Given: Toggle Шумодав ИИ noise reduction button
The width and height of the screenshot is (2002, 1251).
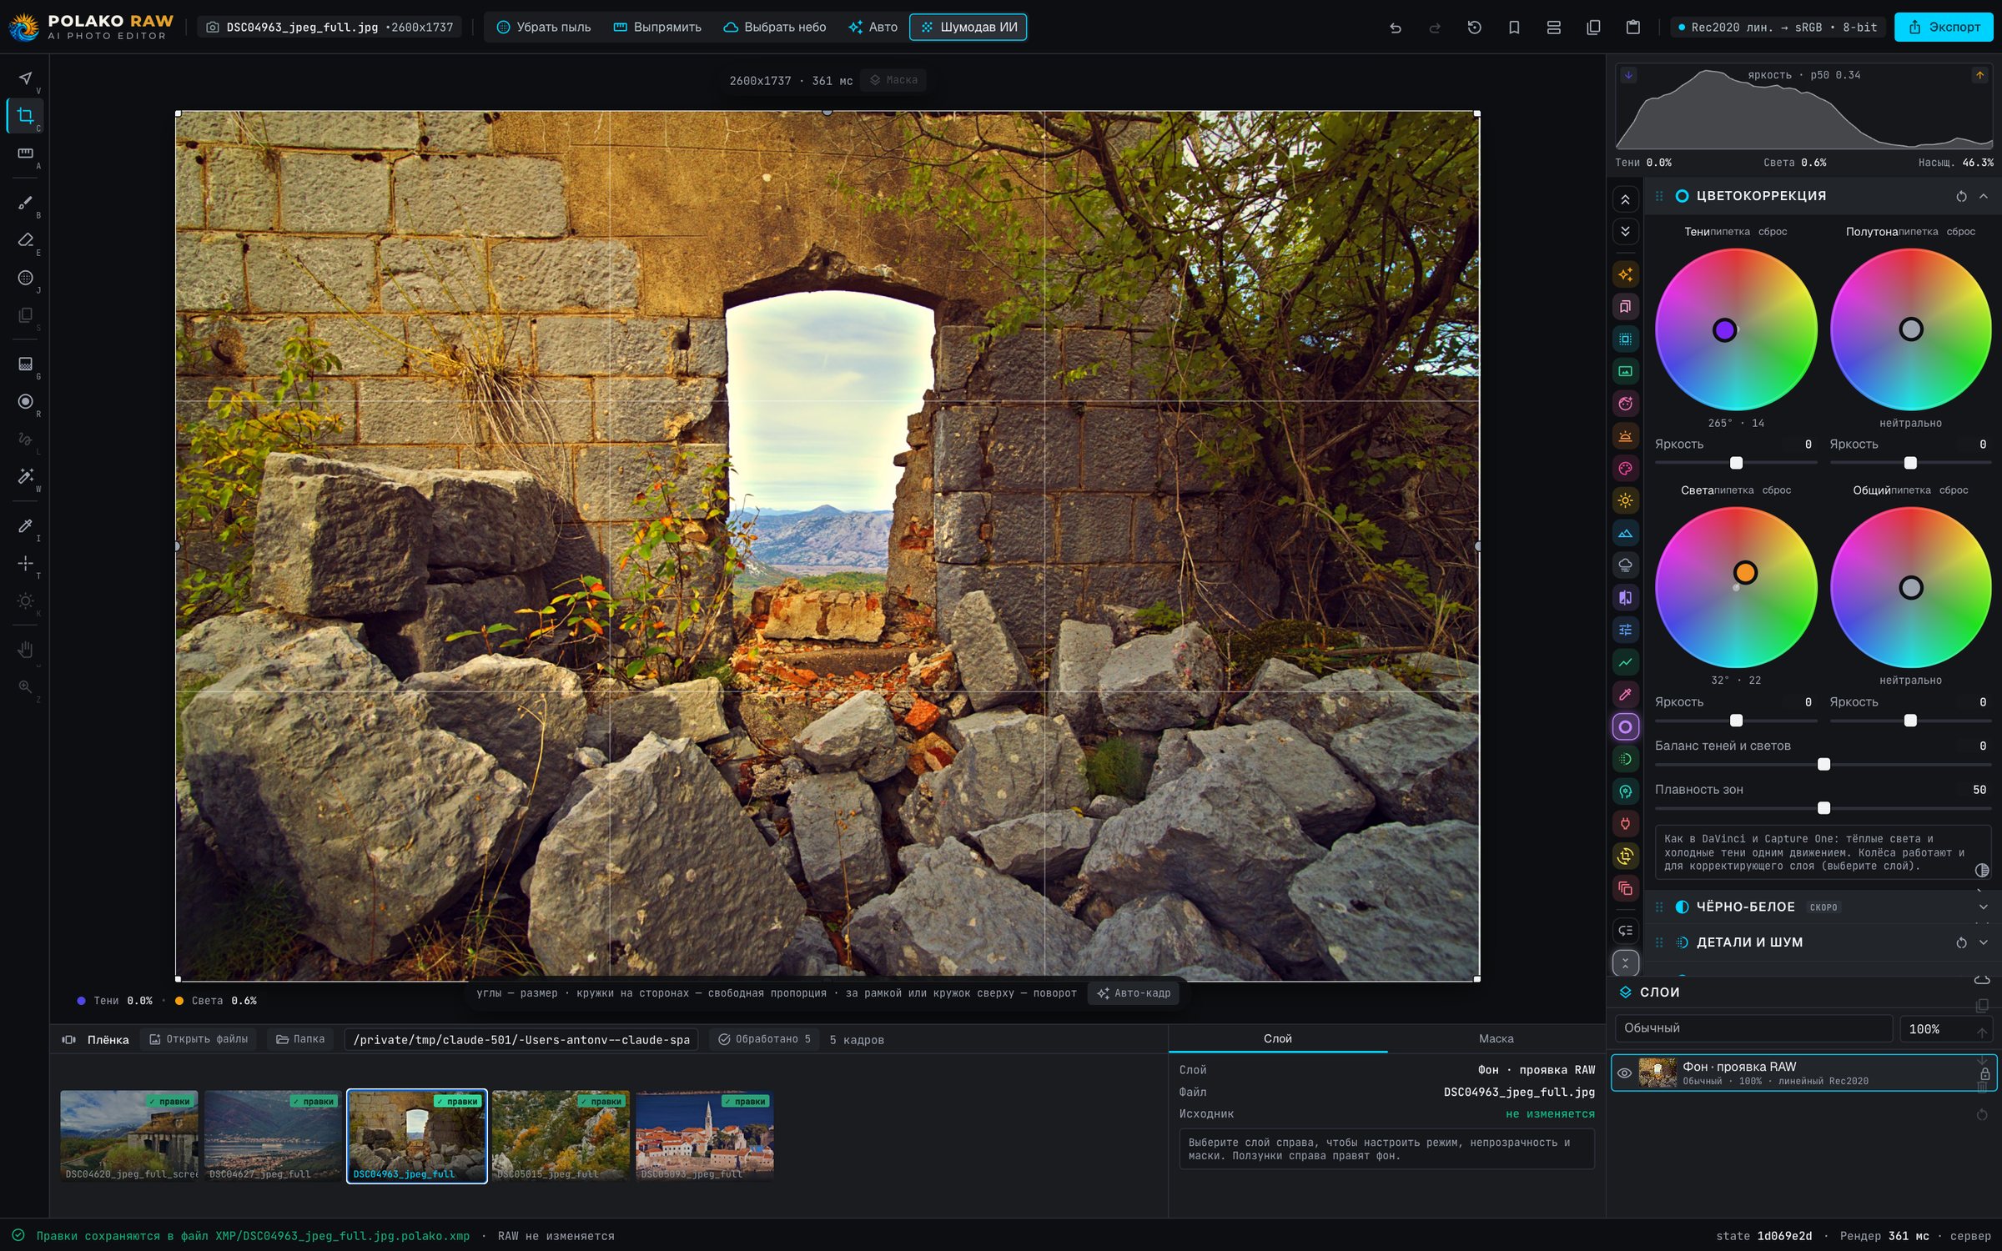Looking at the screenshot, I should [968, 28].
